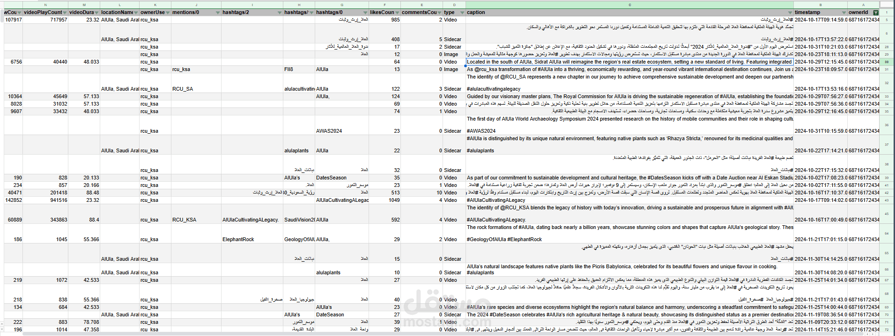The height and width of the screenshot is (336, 895).
Task: Select the videoDuration cell showing 78.708
Action: [x=84, y=322]
